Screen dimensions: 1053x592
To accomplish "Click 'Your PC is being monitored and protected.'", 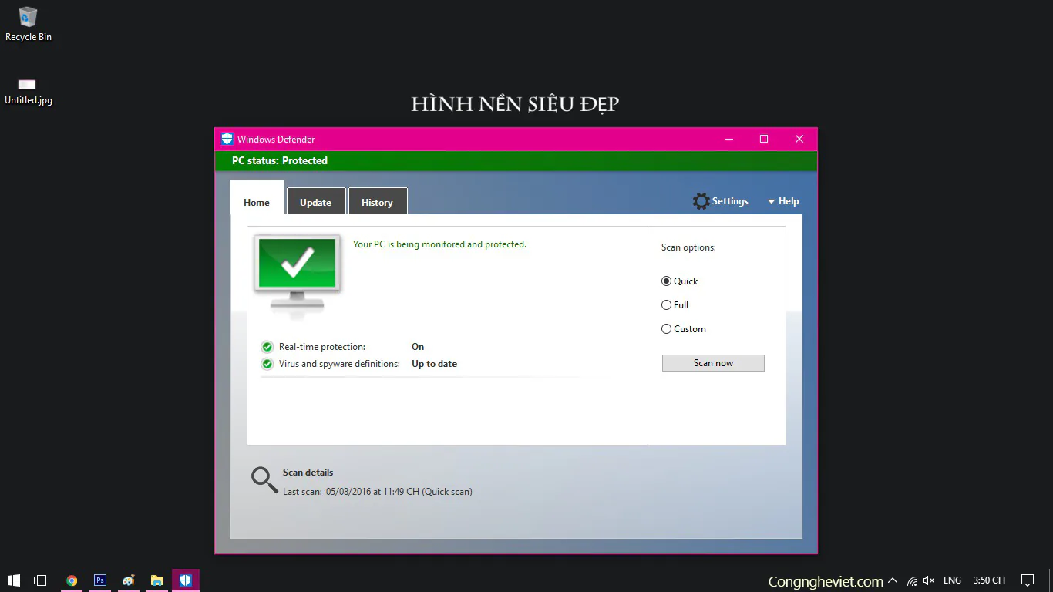I will (439, 244).
